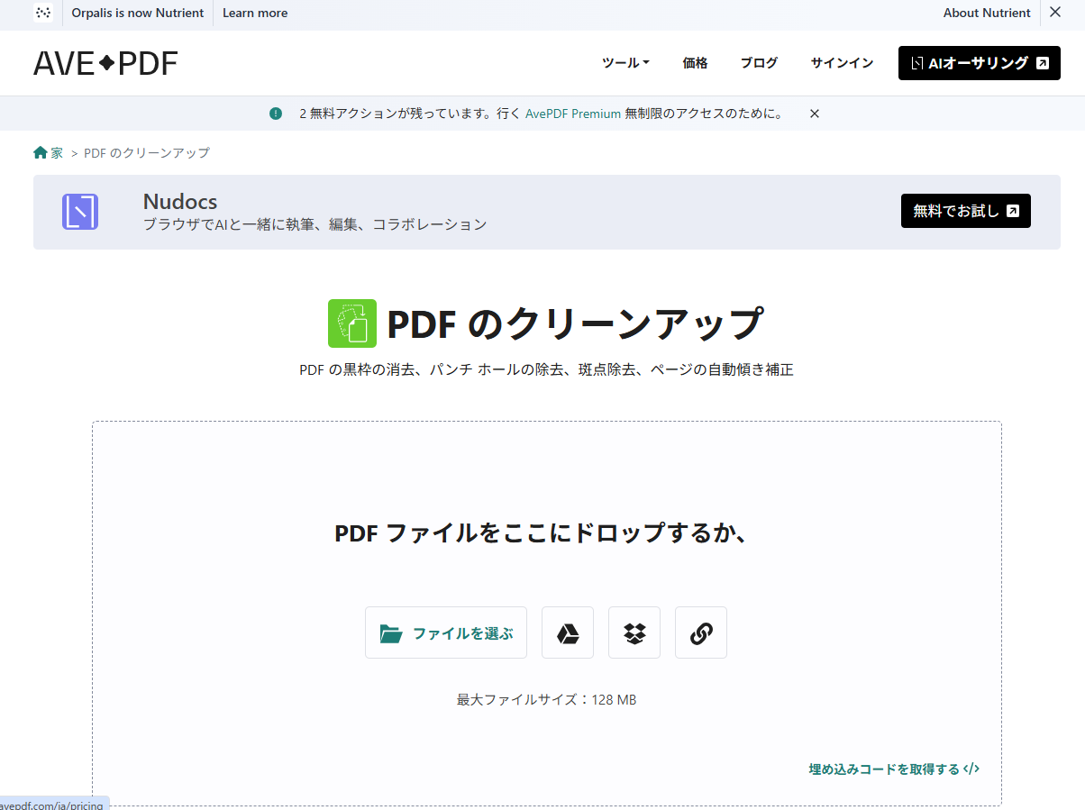Click the AIオーサリング button

pyautogui.click(x=979, y=63)
